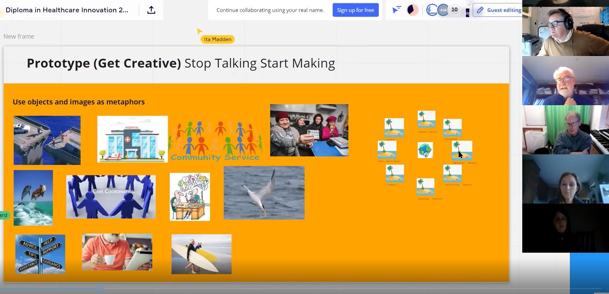Select the Cardiology island at bottom

pos(425,187)
